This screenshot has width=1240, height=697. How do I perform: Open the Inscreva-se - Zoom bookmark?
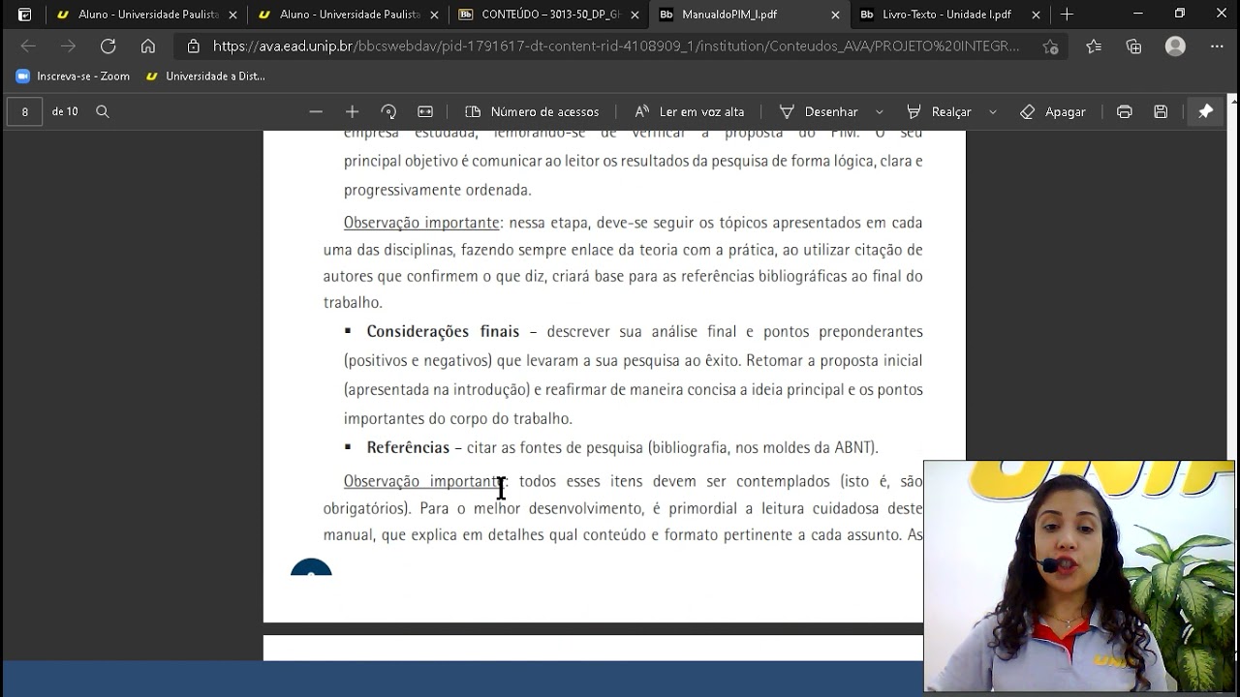pos(73,76)
